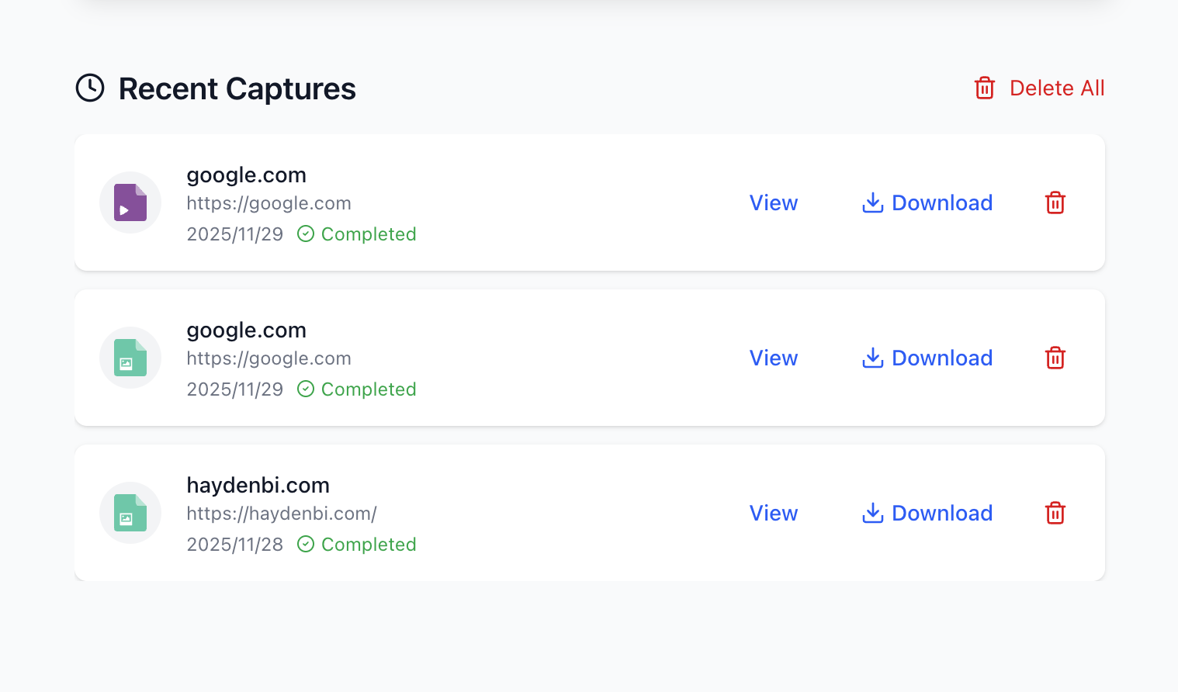Open View for the second google.com capture

tap(773, 358)
